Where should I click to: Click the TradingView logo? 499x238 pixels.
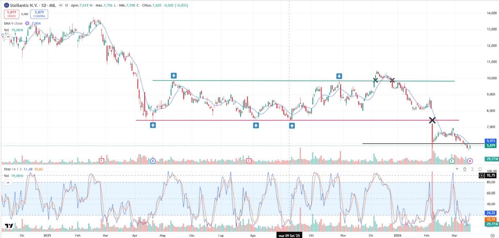click(x=9, y=226)
